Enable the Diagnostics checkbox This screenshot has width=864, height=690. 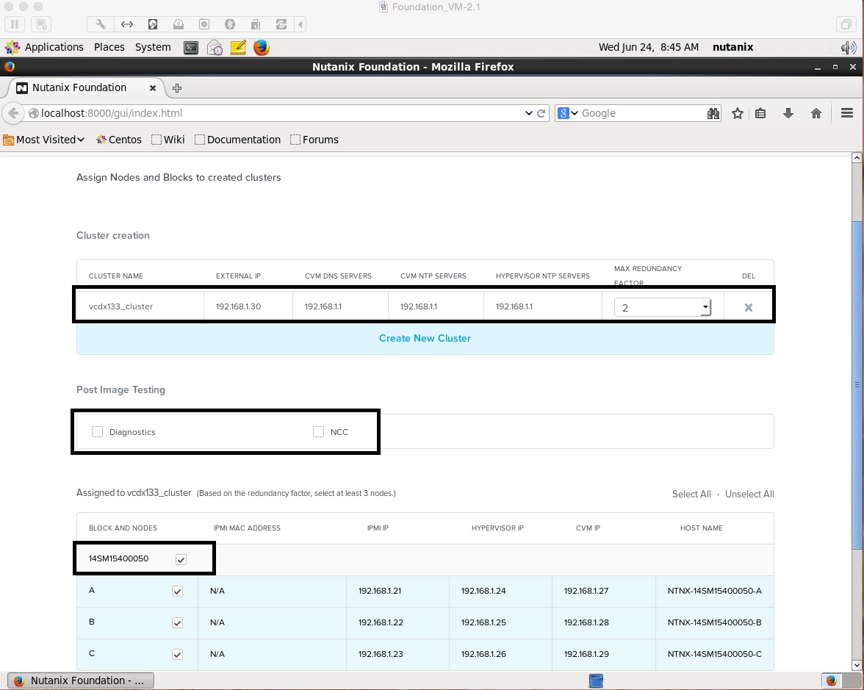(97, 432)
